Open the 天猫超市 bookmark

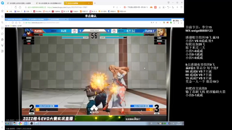(75, 11)
